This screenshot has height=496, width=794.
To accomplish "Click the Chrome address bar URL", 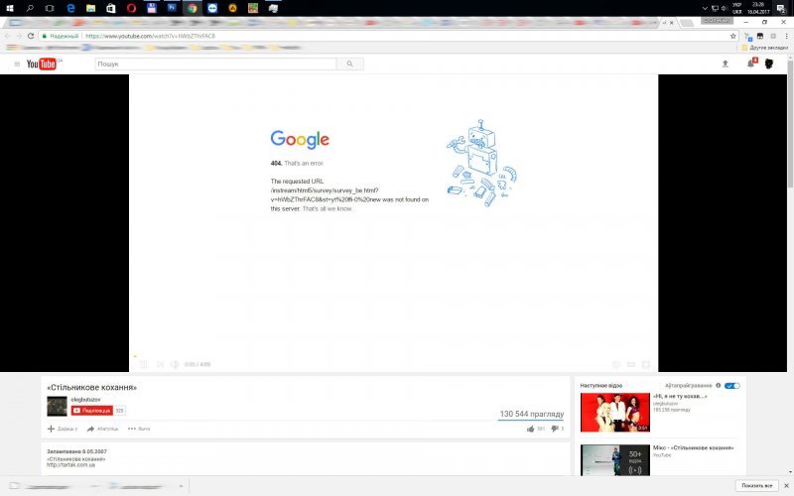I will tap(150, 36).
